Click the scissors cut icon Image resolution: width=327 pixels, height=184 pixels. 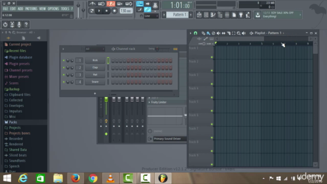12,25
